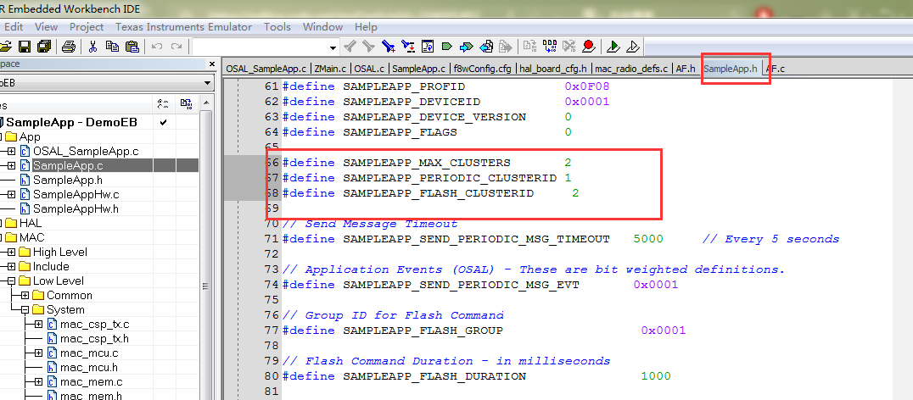Jump to next bookmark via the toolbar icon
This screenshot has width=913, height=400.
click(x=467, y=47)
